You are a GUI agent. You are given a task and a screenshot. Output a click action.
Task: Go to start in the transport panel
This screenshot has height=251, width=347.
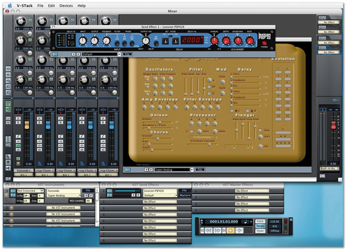pos(202,230)
